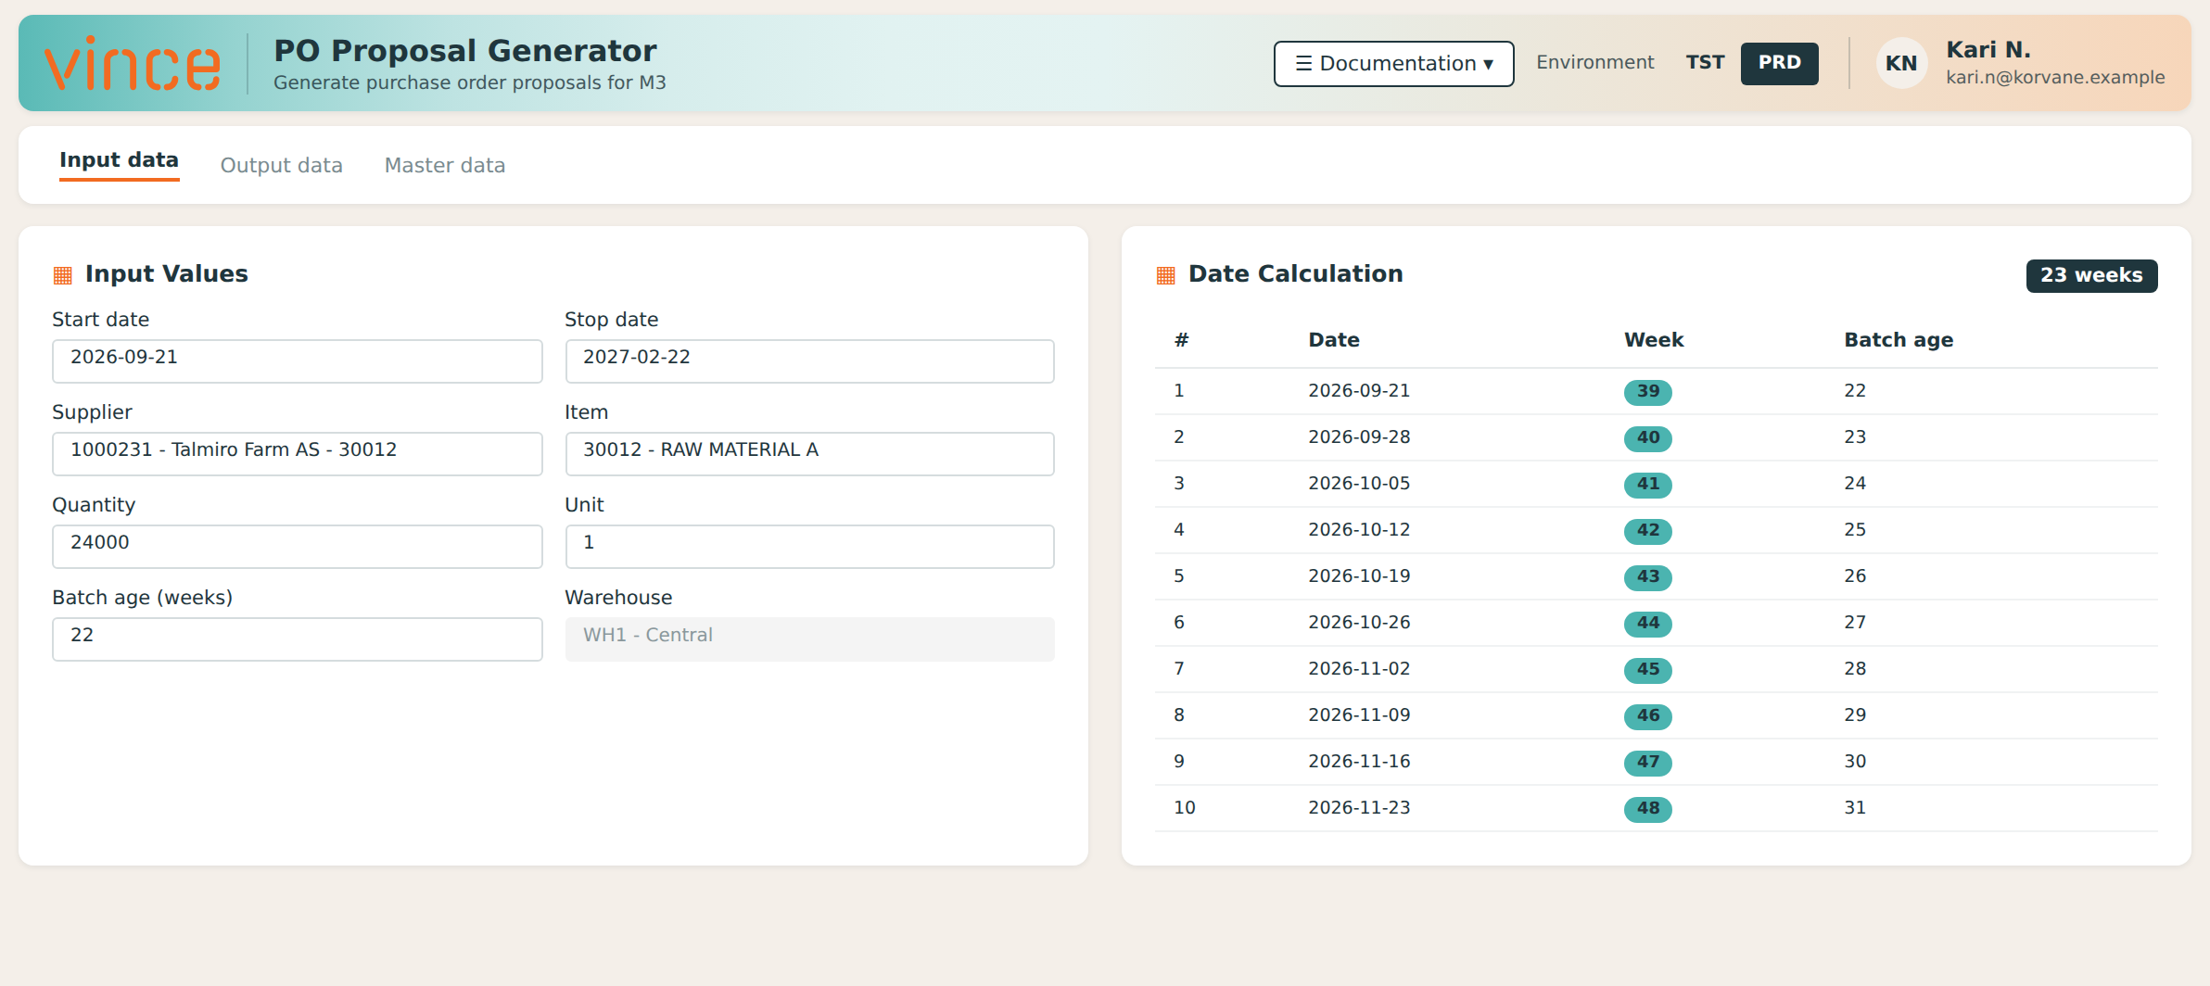Click the week 47 badge
The height and width of the screenshot is (986, 2210).
click(1647, 762)
